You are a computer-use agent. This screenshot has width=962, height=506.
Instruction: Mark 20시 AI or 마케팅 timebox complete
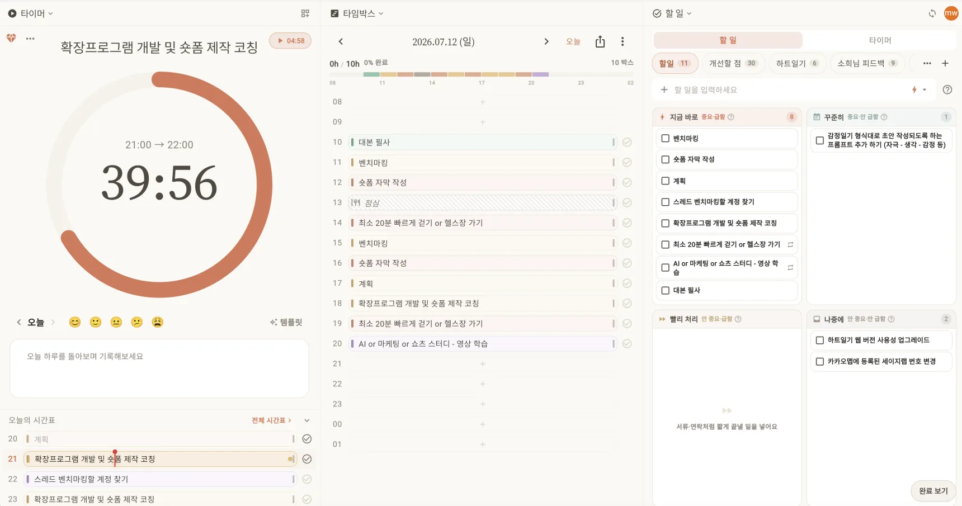(627, 343)
